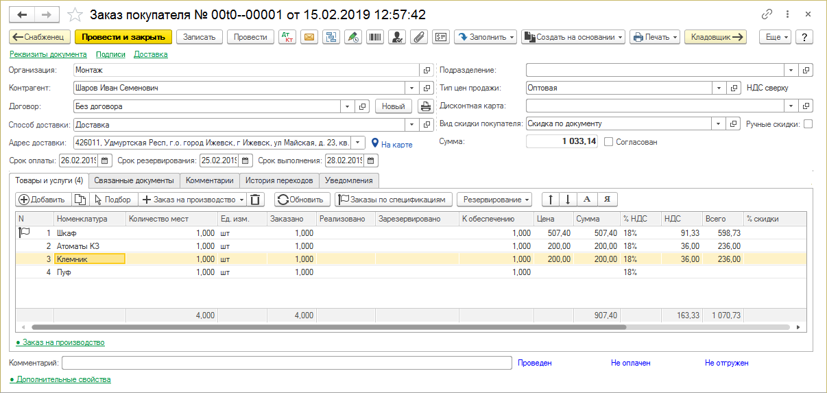The width and height of the screenshot is (827, 393).
Task: Click the barcode icon in toolbar
Action: 374,38
